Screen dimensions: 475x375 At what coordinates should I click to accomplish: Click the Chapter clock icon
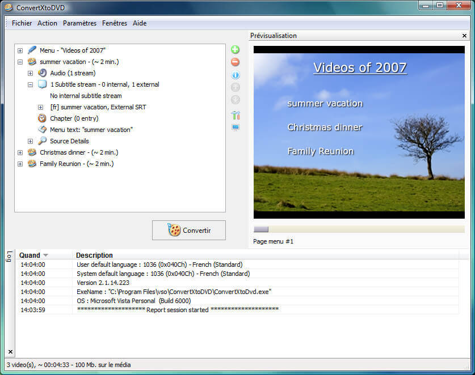coord(42,118)
